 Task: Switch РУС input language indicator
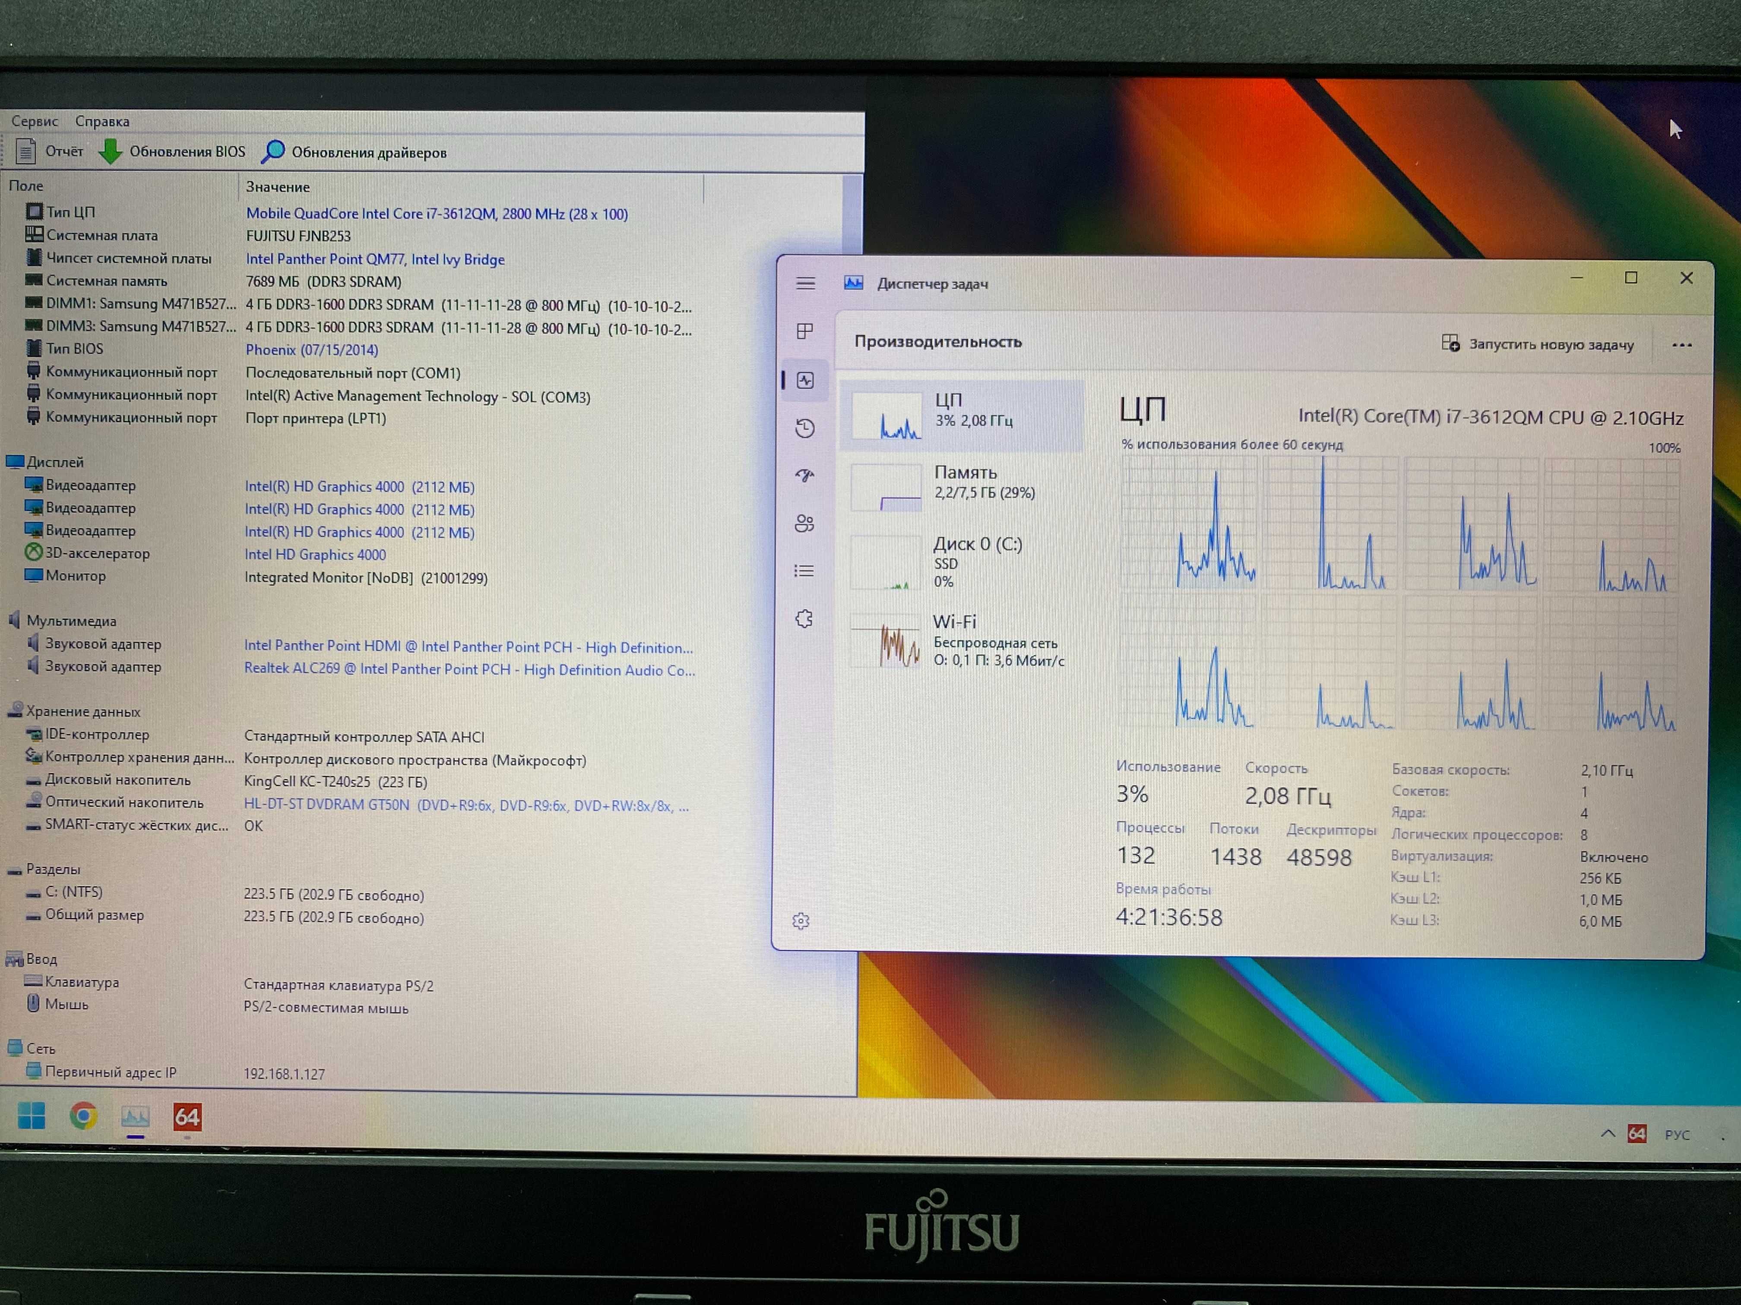[1677, 1134]
